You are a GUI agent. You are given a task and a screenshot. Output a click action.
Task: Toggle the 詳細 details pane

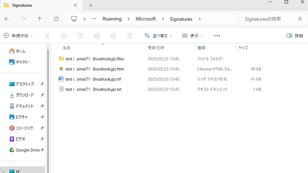[x=295, y=36]
